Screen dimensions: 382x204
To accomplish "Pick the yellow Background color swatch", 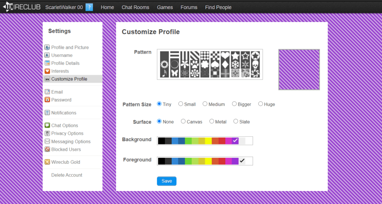I will 208,141.
